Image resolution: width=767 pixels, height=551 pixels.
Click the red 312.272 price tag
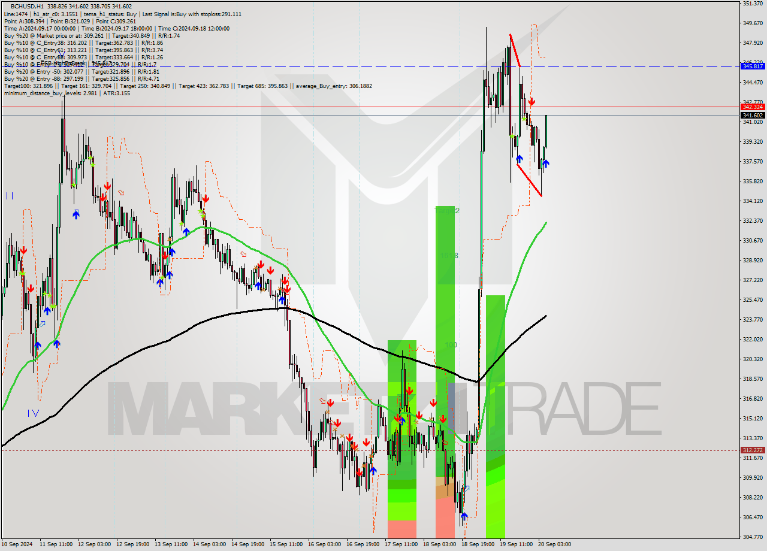pyautogui.click(x=753, y=450)
